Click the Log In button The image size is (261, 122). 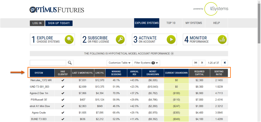click(x=37, y=23)
